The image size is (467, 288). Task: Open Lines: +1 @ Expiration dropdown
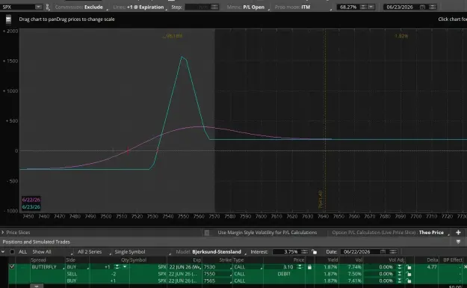(x=140, y=7)
